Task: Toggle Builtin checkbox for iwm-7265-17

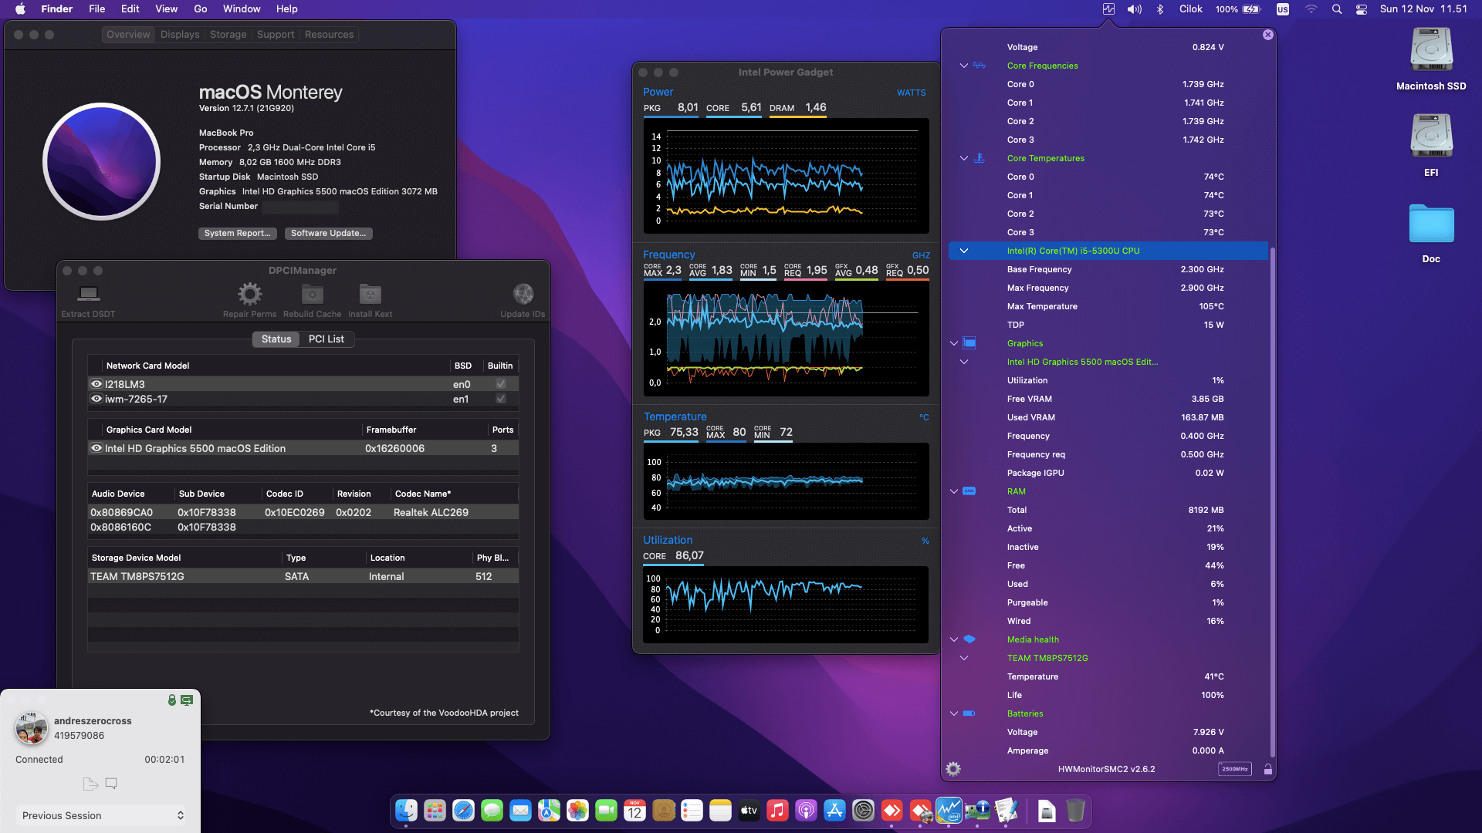Action: [x=500, y=399]
